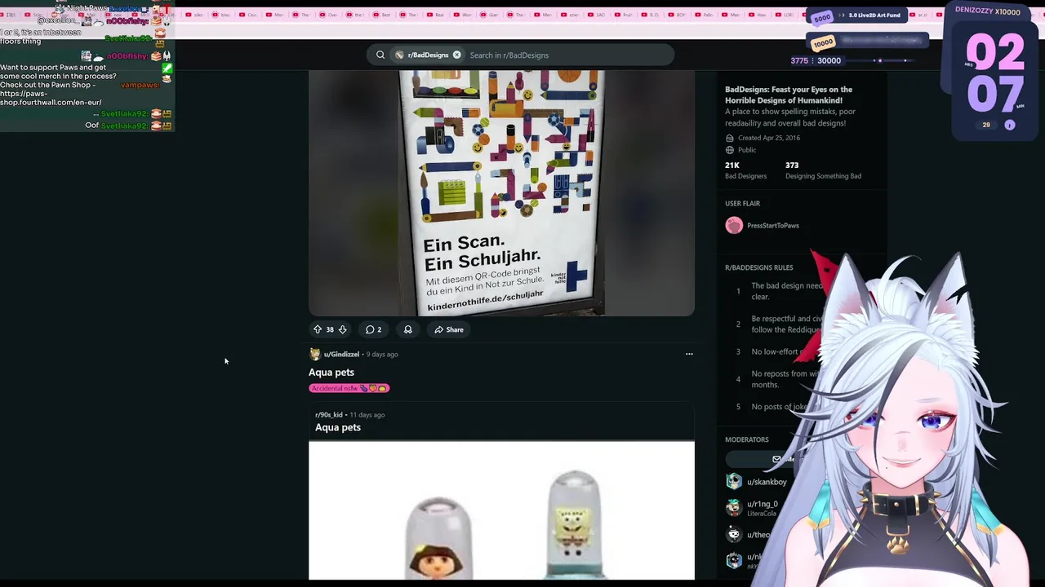Image resolution: width=1045 pixels, height=587 pixels.
Task: Click the DENIZOZZY X10000 overlay label
Action: coord(987,11)
